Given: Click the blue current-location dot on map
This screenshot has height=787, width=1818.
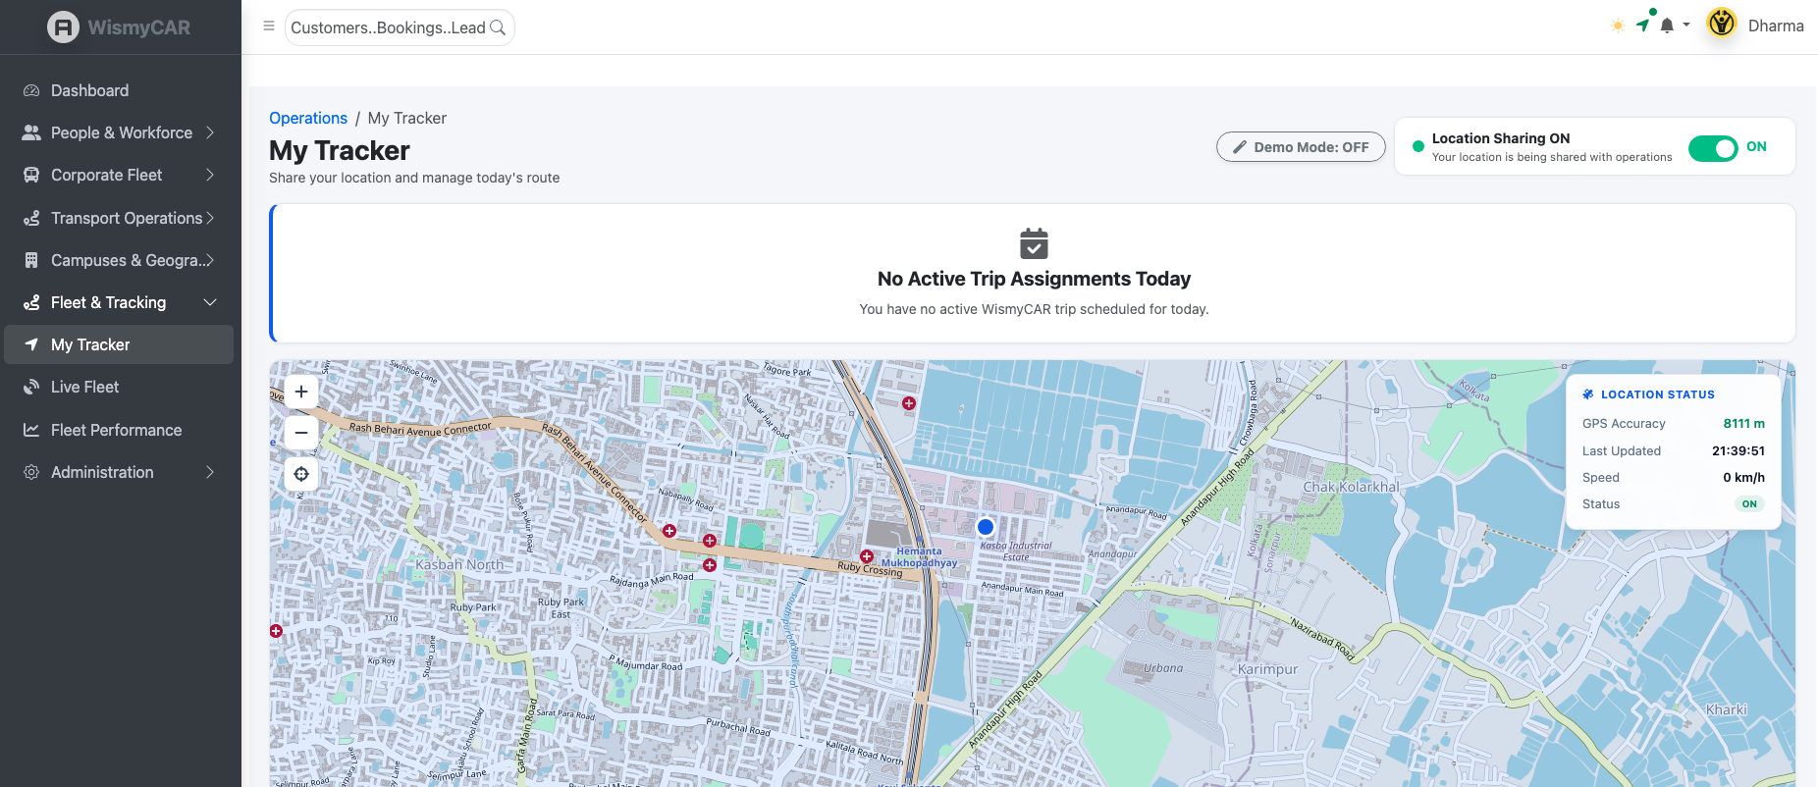Looking at the screenshot, I should 986,527.
